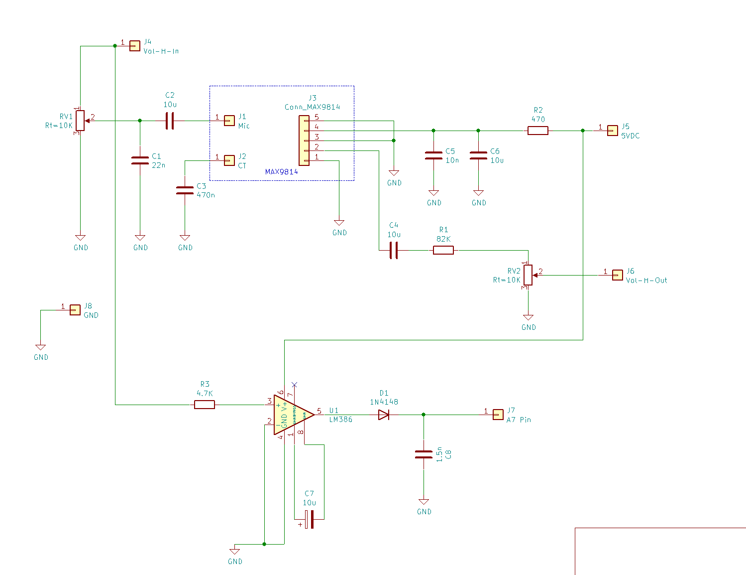
Task: Click the J8 GND connector pin
Action: pos(75,310)
